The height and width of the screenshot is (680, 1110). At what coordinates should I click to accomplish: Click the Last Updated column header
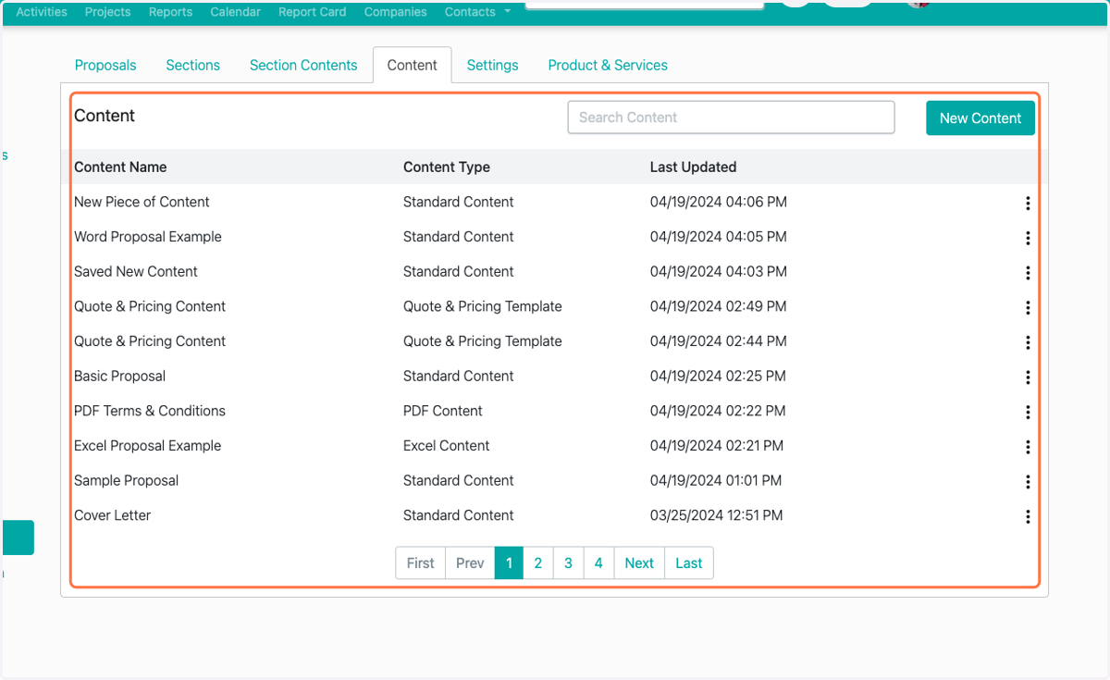(x=693, y=167)
